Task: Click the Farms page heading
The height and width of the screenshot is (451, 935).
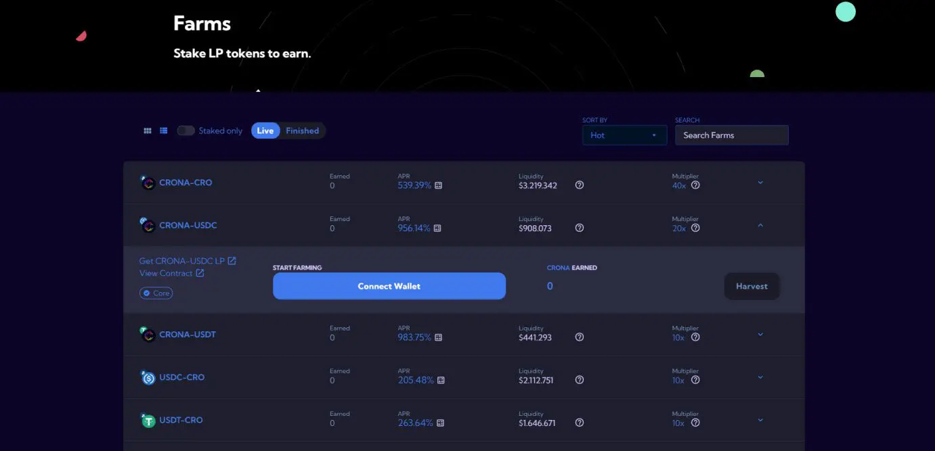Action: click(x=202, y=23)
